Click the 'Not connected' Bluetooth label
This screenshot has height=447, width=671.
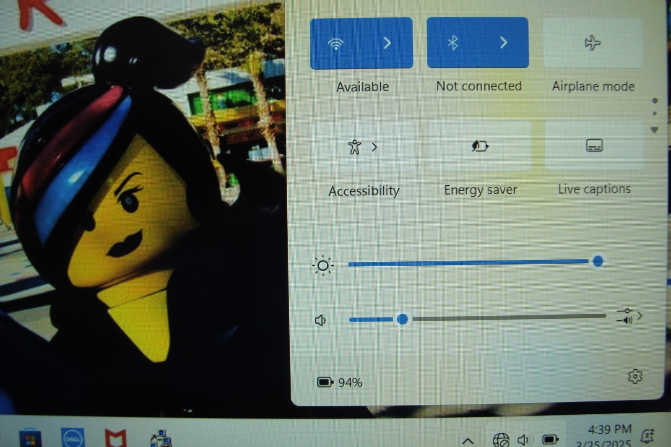[479, 86]
